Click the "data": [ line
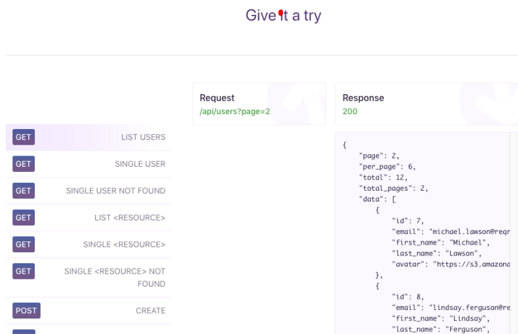The width and height of the screenshot is (518, 334). click(x=377, y=199)
